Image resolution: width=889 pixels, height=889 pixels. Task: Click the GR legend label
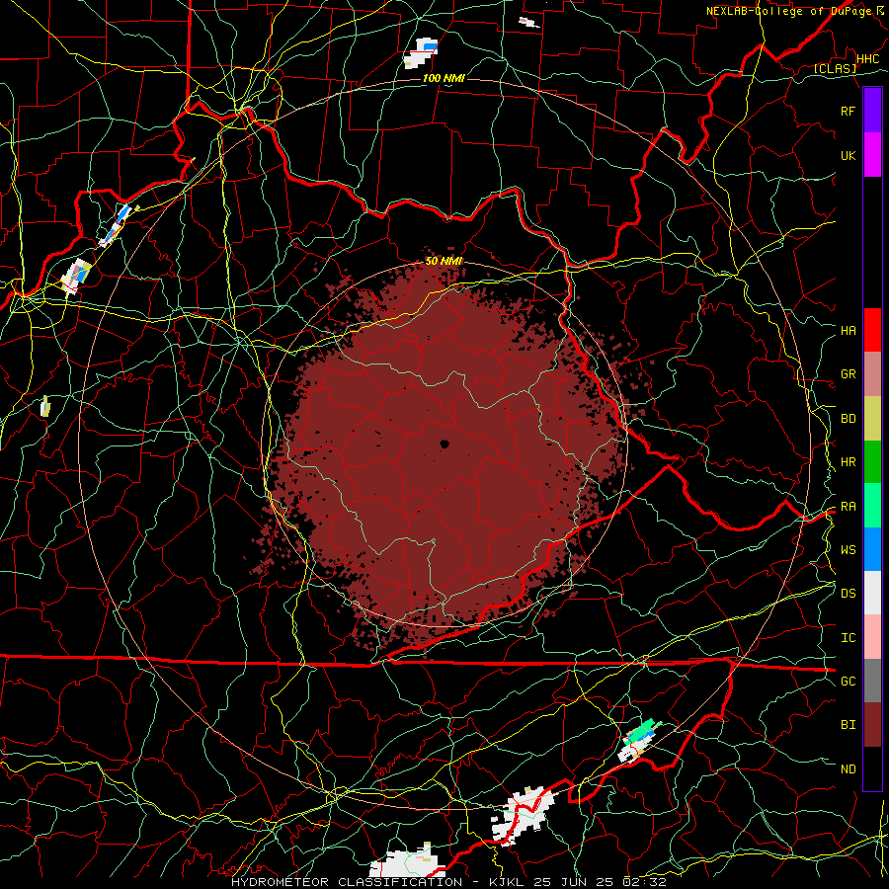coord(849,374)
